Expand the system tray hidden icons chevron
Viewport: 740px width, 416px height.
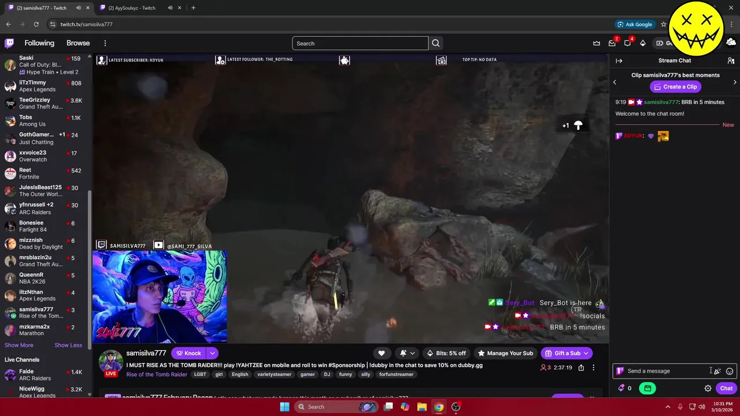(x=668, y=407)
